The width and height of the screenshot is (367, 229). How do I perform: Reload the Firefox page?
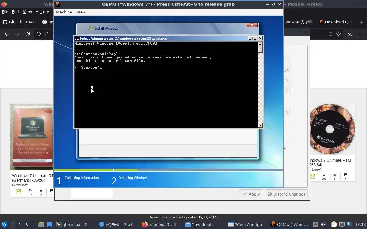28,34
